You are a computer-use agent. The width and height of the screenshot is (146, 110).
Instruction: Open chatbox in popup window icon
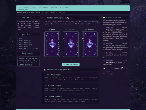122,68
